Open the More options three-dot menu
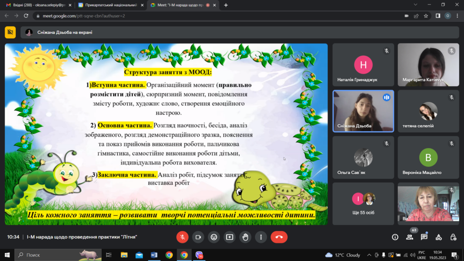The image size is (464, 261). [x=261, y=237]
